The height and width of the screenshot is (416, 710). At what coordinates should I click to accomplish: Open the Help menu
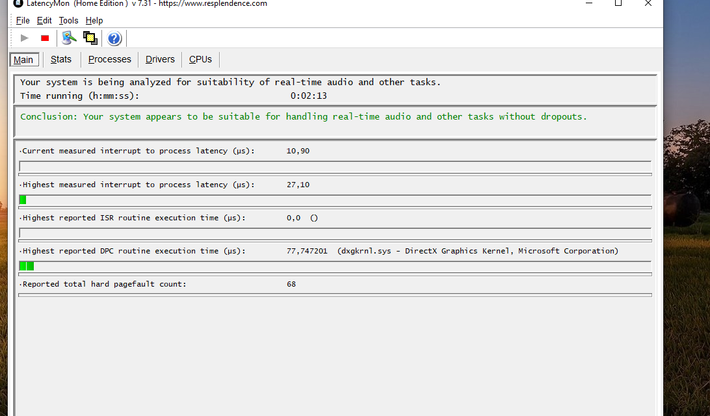pos(94,20)
